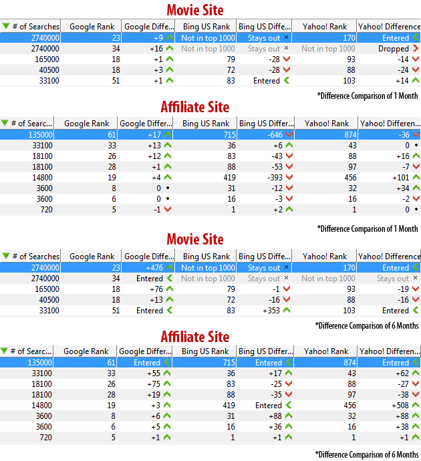Viewport: 421px width, 461px height.
Task: Click the green up arrow next to +476
Action: pyautogui.click(x=170, y=267)
